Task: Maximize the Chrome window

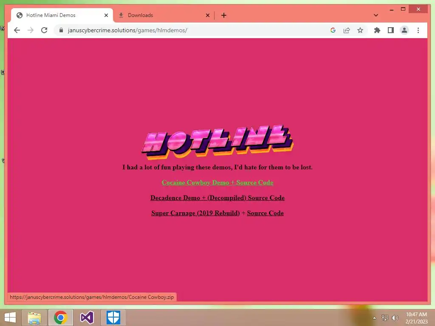Action: click(x=403, y=9)
